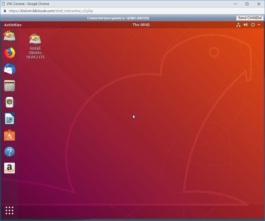
Task: Click the Amazon launcher in the dock
Action: 10,168
